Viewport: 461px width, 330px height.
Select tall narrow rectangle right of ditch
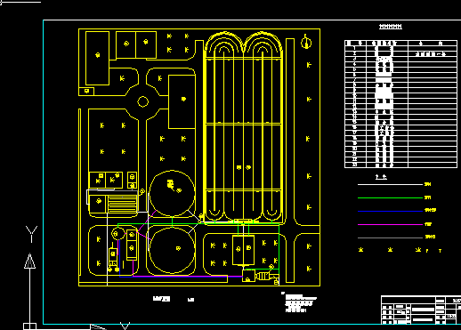[x=290, y=160]
